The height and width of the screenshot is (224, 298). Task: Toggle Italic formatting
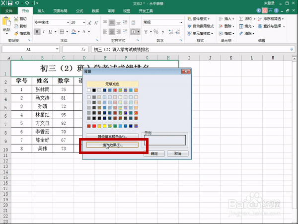[x=44, y=32]
